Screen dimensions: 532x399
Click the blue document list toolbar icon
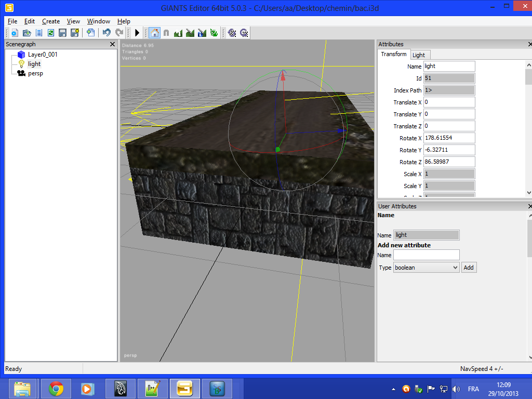pyautogui.click(x=38, y=33)
